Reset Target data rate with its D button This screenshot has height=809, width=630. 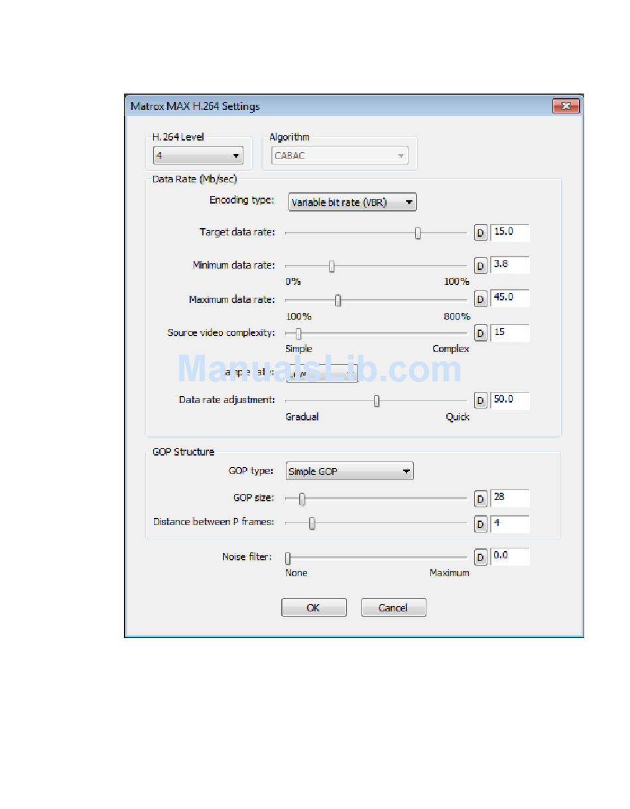point(481,233)
